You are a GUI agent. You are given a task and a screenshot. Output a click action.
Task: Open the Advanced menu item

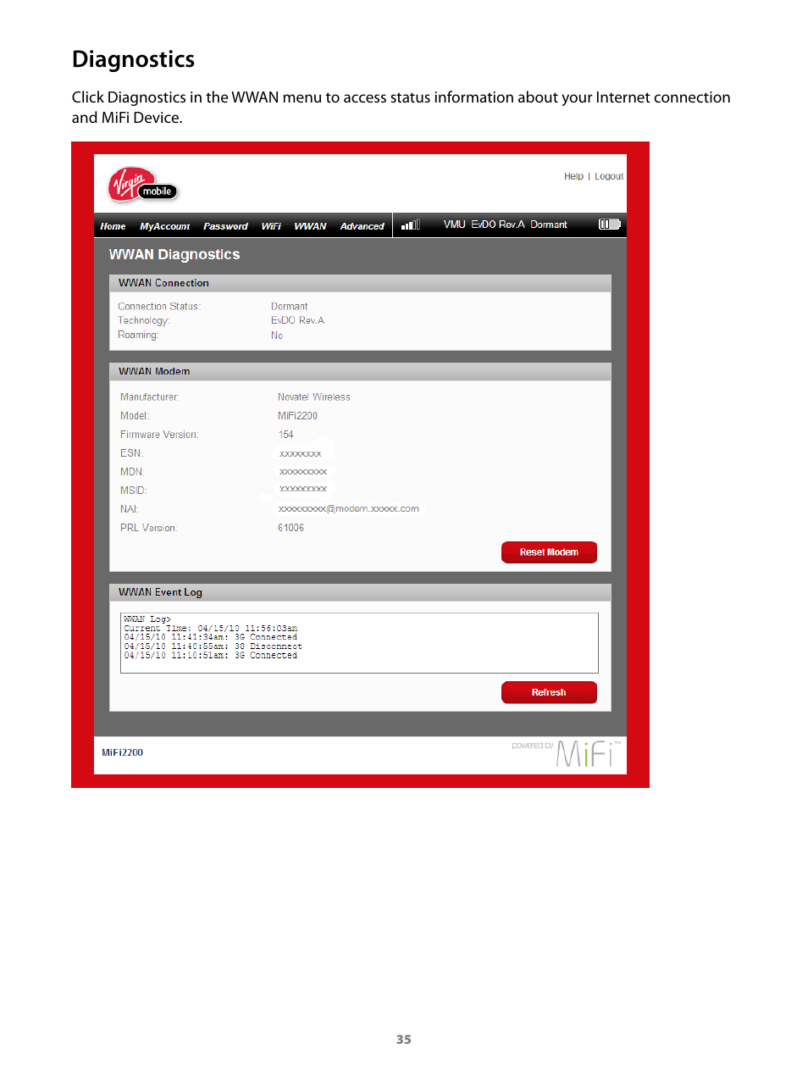(x=362, y=226)
